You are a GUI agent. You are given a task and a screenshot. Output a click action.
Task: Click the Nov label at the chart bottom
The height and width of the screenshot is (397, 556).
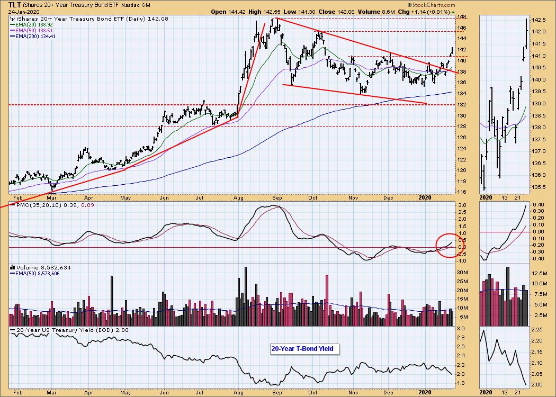tap(353, 392)
